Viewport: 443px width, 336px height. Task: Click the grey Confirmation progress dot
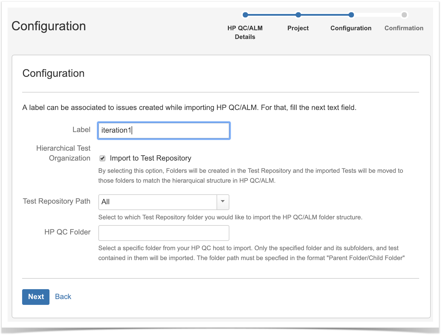coord(404,15)
